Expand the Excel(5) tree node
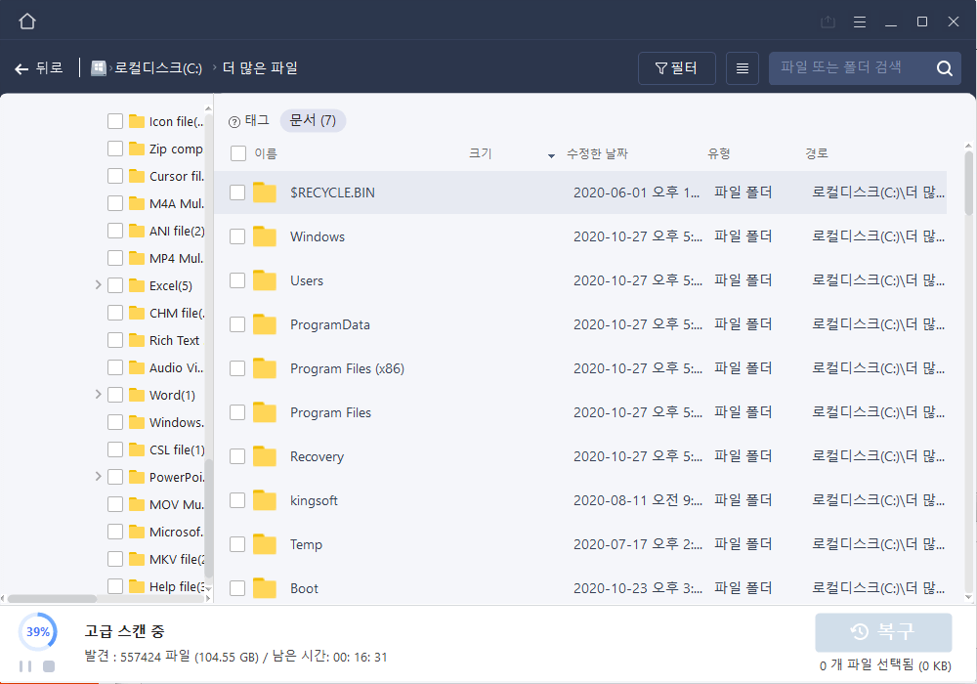This screenshot has width=977, height=684. (99, 285)
